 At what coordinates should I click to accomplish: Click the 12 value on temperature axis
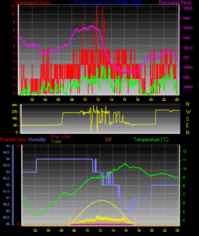tap(185, 151)
